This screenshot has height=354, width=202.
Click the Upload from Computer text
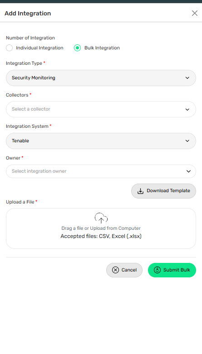tap(115, 228)
